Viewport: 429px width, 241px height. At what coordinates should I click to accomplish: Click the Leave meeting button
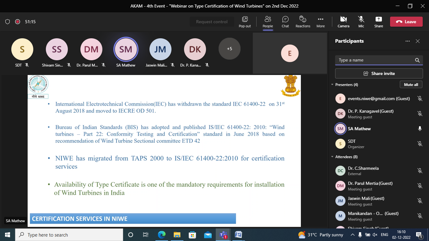406,22
